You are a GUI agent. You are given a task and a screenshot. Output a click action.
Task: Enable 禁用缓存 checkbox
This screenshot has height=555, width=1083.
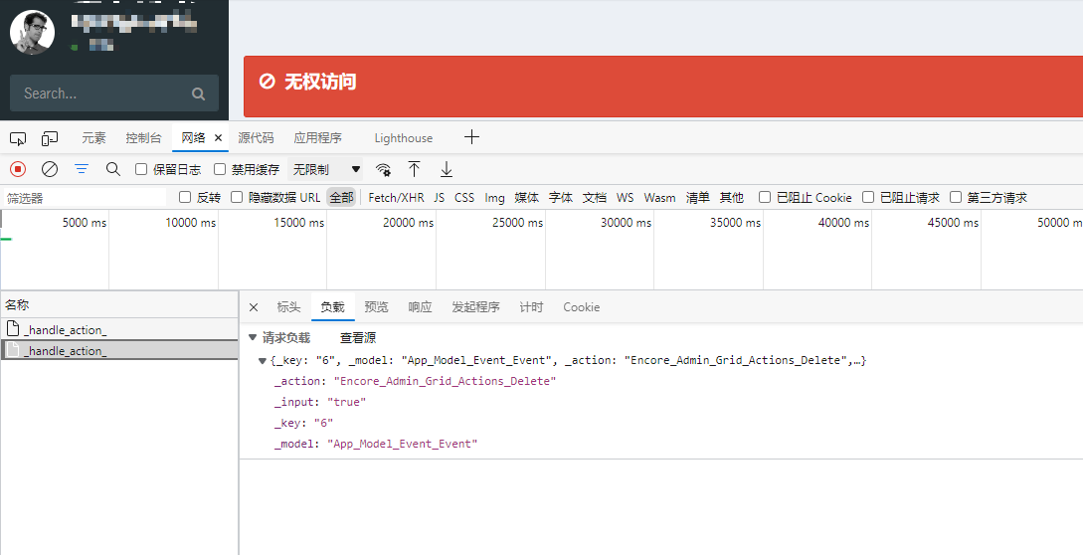(x=220, y=169)
